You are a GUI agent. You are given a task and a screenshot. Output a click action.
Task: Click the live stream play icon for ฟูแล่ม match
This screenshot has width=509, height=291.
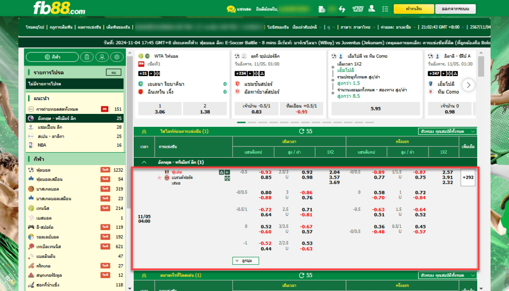click(x=227, y=172)
